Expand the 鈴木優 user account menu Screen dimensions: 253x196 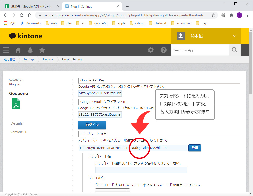pyautogui.click(x=234, y=36)
